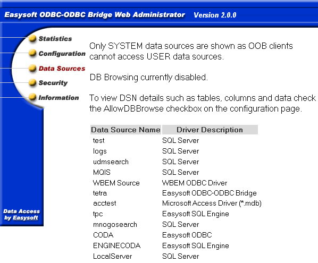This screenshot has width=318, height=263.
Task: Click the gold bullet beside Configuration
Action: coord(32,53)
